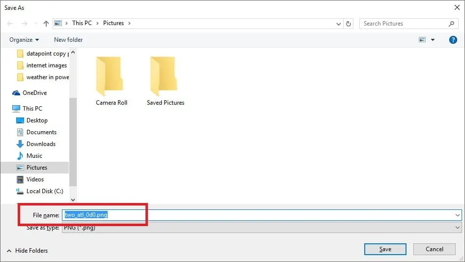Go to Documents in navigation pane

pyautogui.click(x=36, y=132)
